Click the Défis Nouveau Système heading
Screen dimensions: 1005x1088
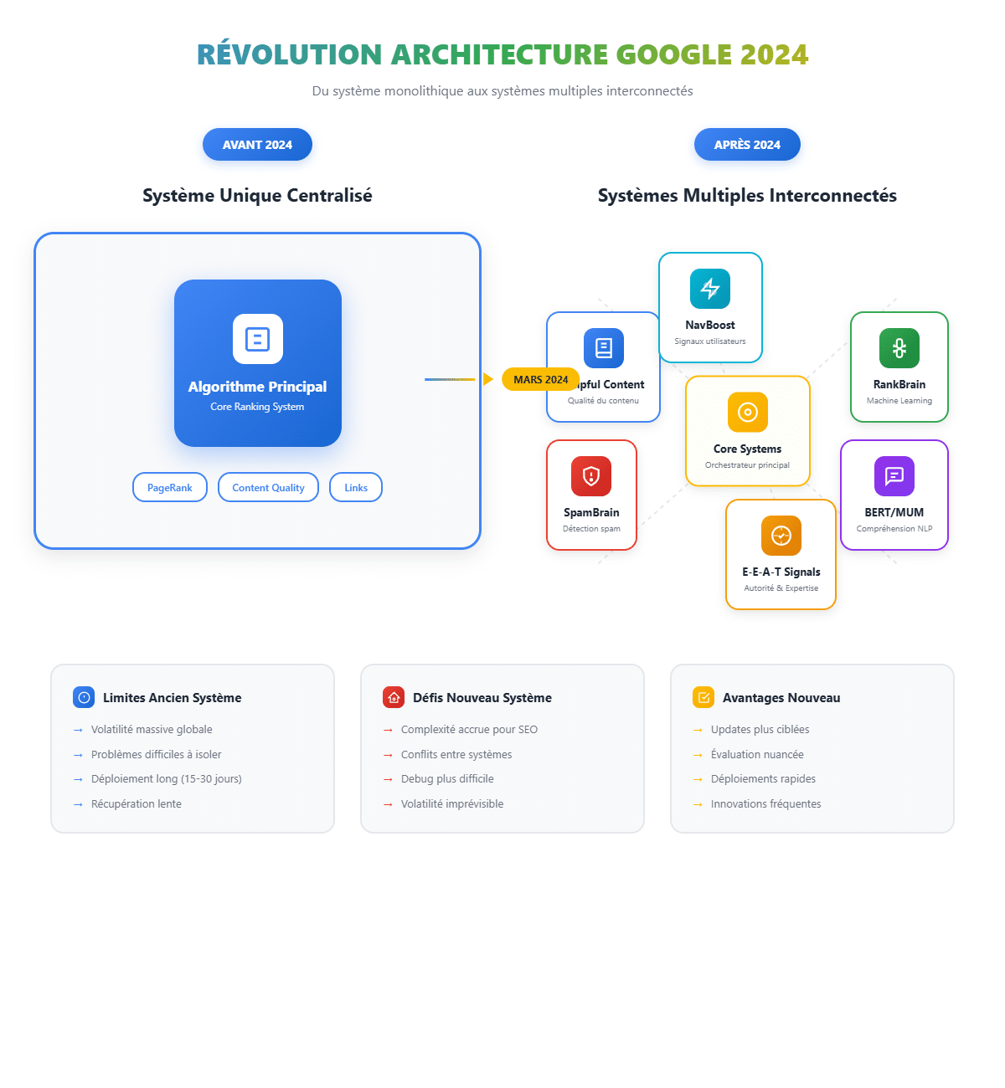tap(482, 697)
